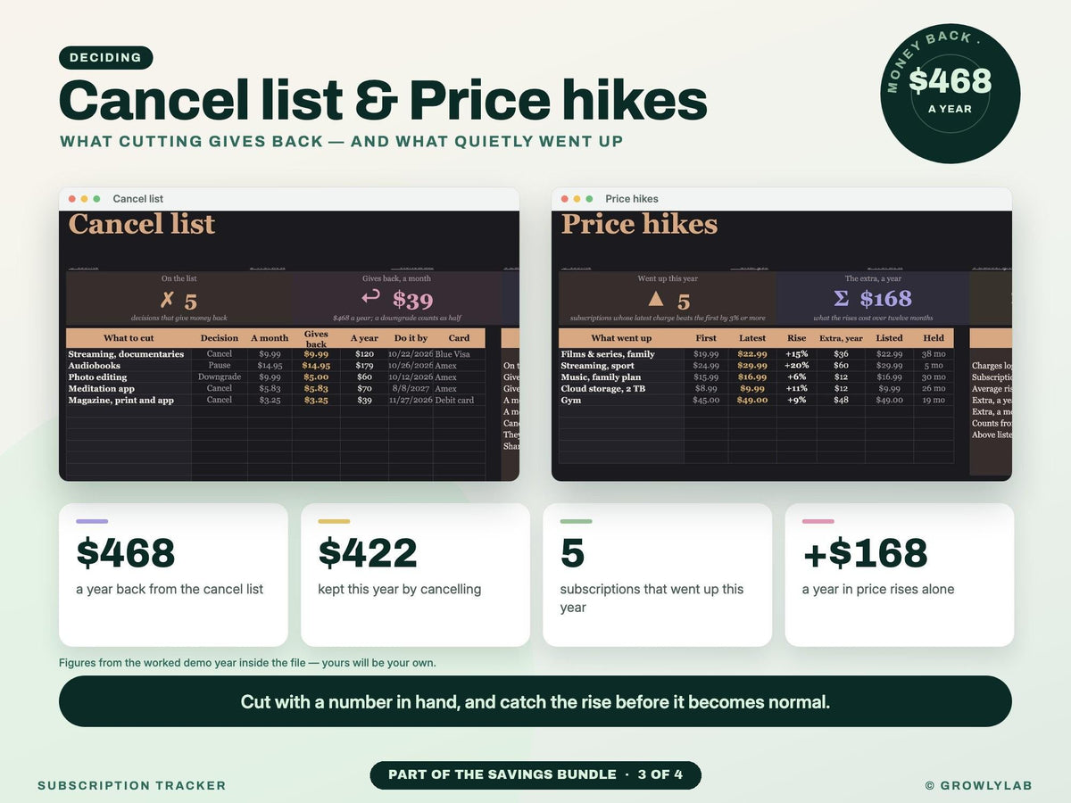
Task: Select the 'Magazine, print and app' row name
Action: [122, 401]
